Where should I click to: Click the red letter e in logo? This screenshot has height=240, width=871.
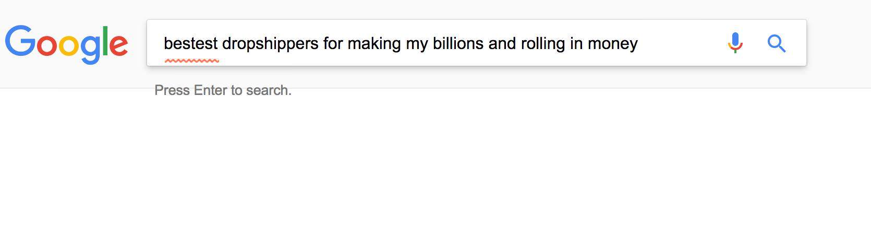[x=118, y=45]
